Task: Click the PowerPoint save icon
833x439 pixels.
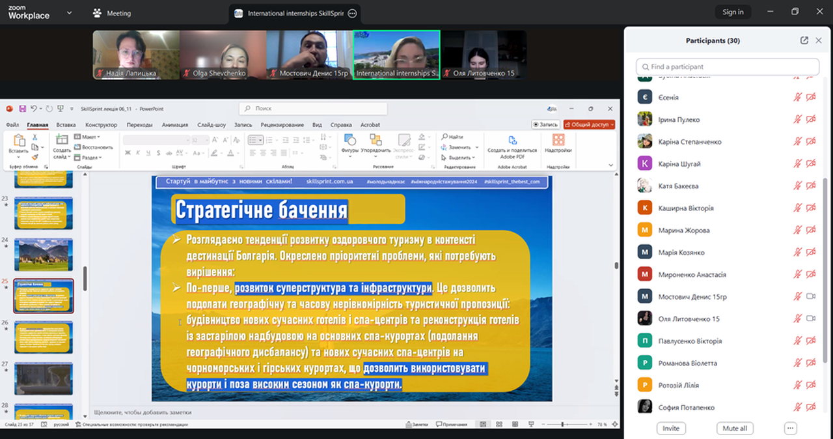Action: click(x=22, y=109)
